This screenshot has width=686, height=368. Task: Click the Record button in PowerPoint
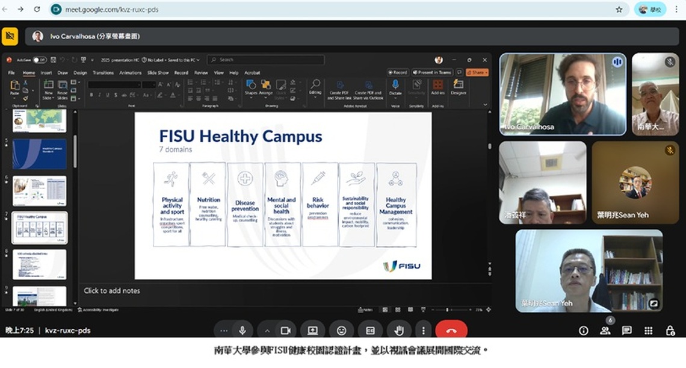pos(398,72)
